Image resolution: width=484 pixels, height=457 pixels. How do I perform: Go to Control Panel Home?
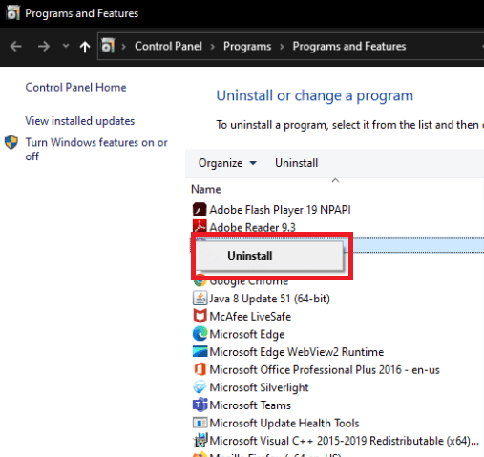click(x=75, y=88)
